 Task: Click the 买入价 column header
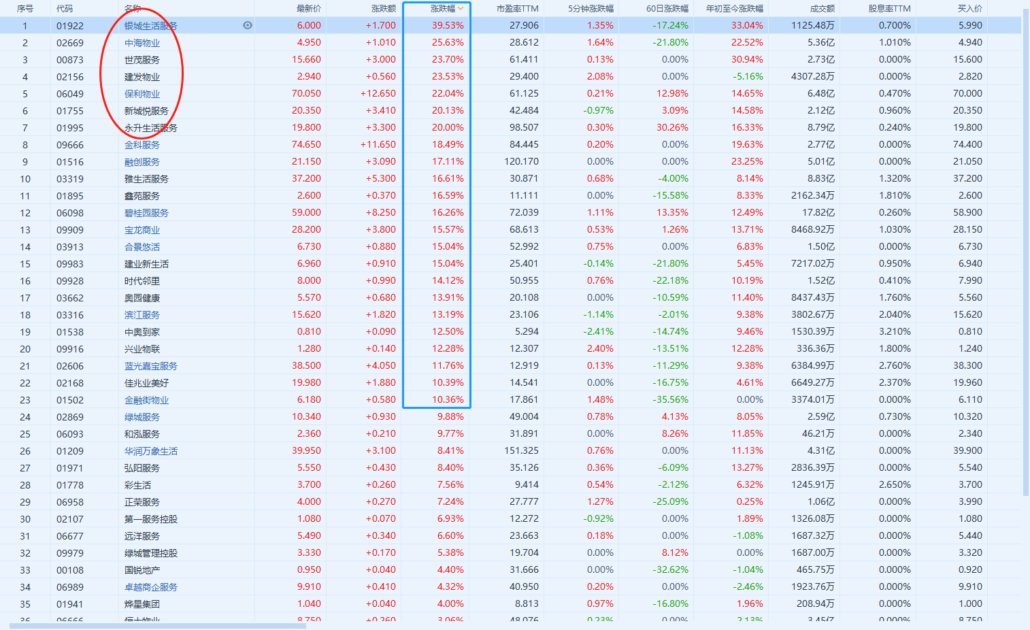tap(970, 9)
